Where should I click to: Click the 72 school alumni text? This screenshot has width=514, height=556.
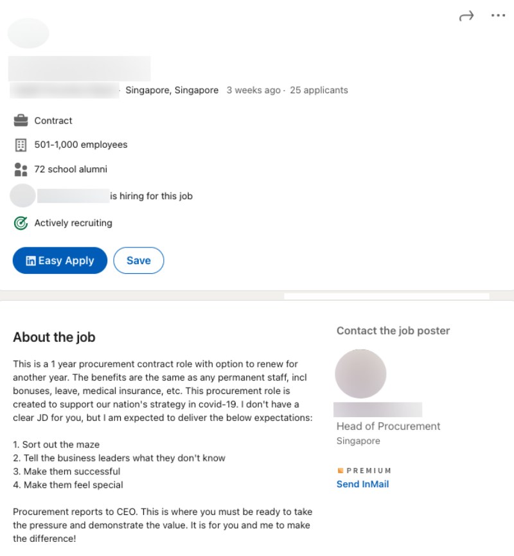coord(71,170)
